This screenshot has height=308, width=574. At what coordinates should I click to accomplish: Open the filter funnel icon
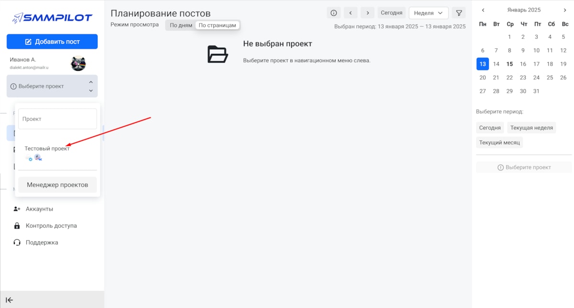[x=459, y=13]
